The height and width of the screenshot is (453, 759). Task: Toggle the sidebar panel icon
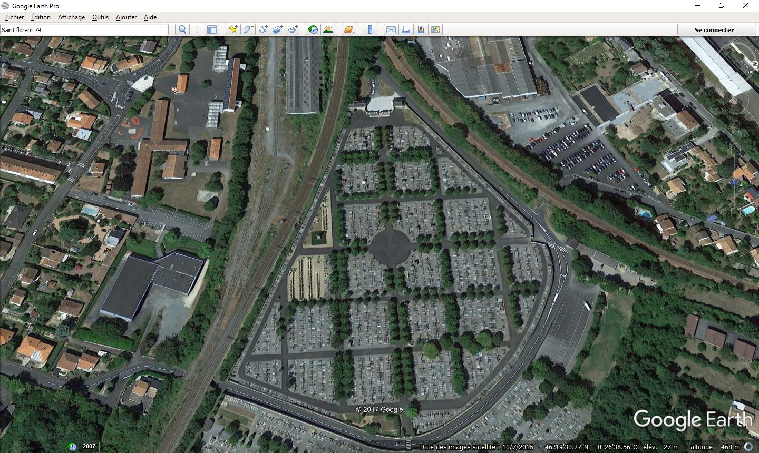(211, 29)
